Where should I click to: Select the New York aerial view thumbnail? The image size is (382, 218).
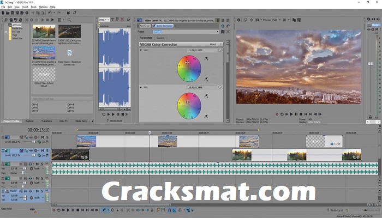[44, 31]
